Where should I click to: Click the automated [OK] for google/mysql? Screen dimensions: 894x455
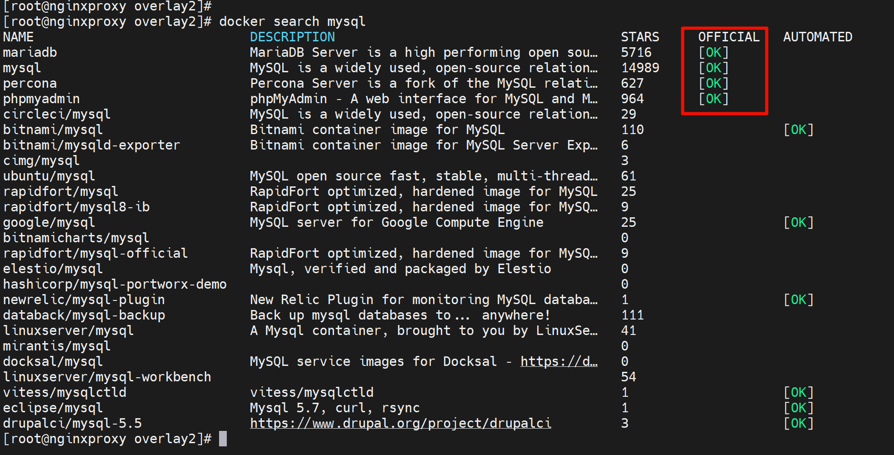pyautogui.click(x=799, y=222)
